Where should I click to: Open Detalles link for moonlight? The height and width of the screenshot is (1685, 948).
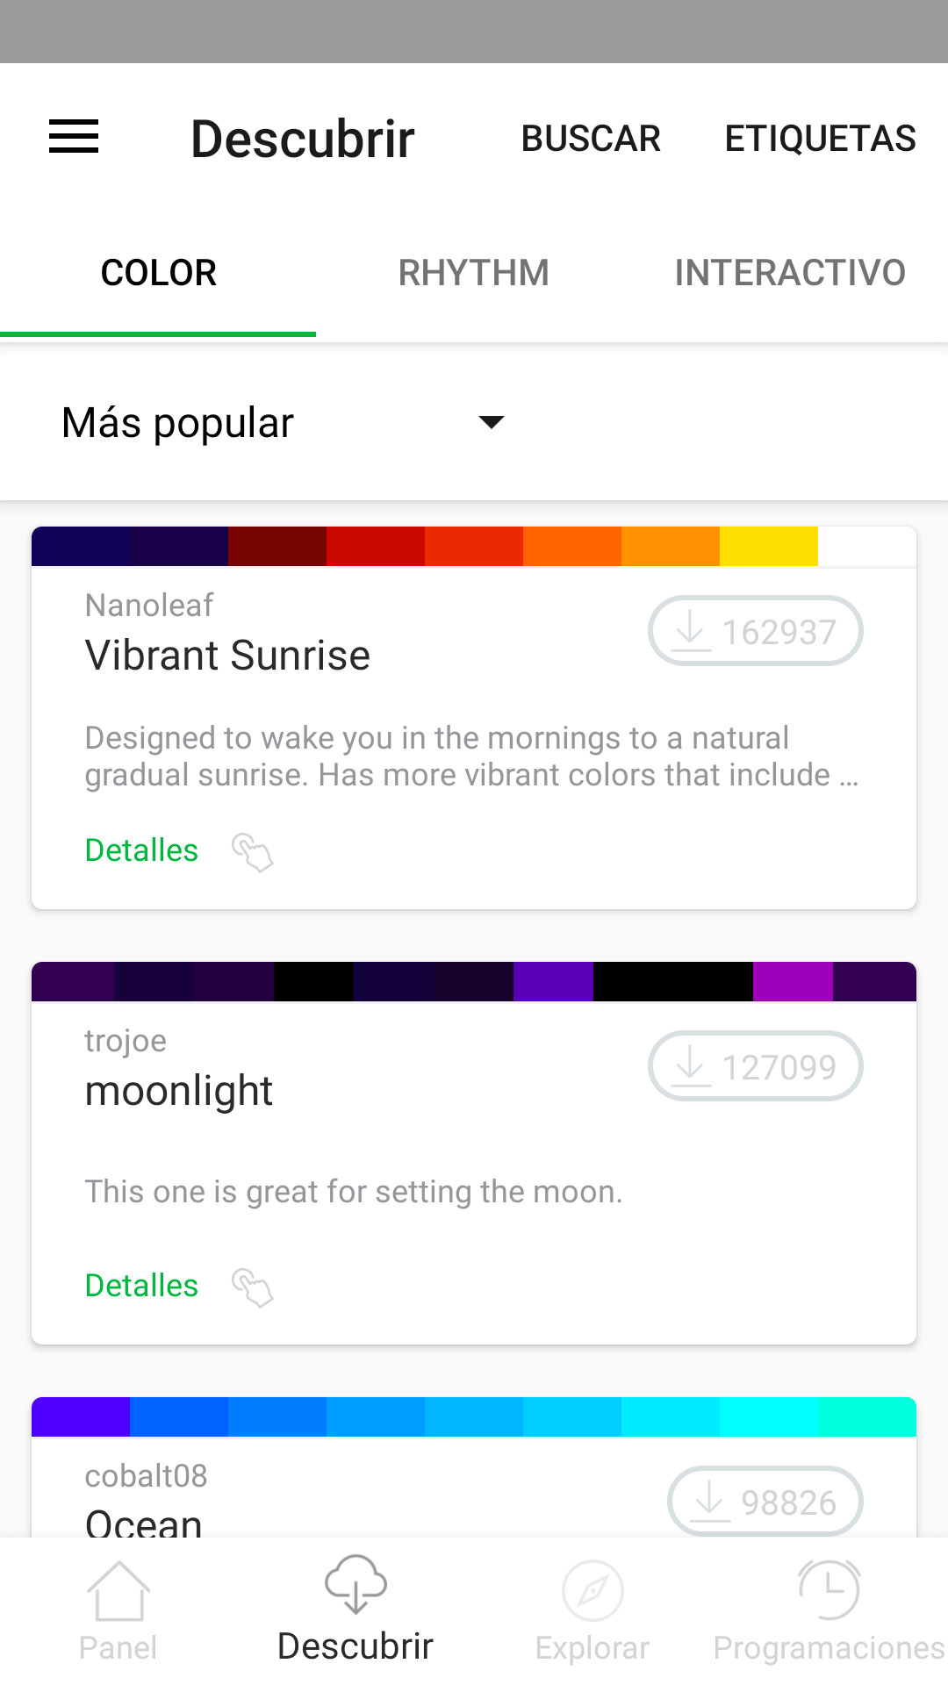tap(141, 1286)
